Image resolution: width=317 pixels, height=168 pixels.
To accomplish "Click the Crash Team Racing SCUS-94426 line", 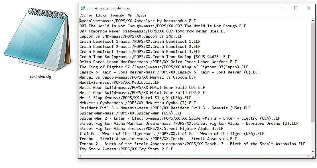I will 155,57.
